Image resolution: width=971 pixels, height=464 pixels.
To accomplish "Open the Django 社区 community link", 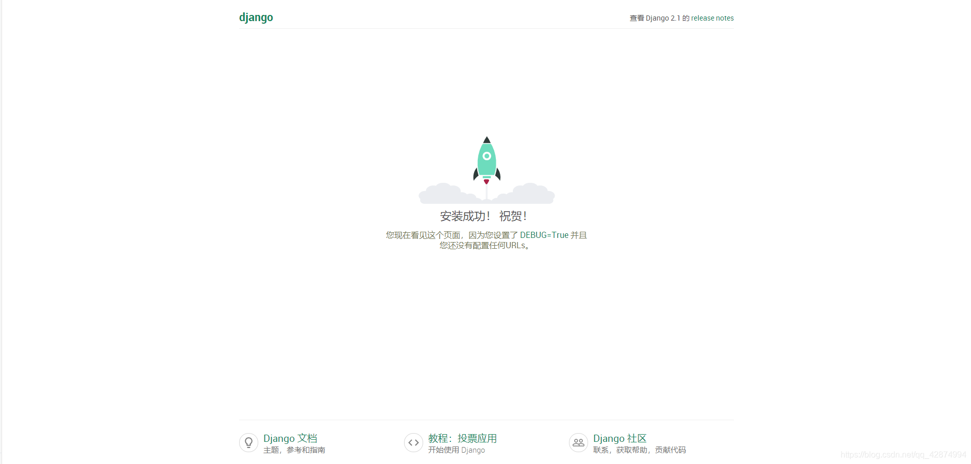I will click(x=620, y=438).
